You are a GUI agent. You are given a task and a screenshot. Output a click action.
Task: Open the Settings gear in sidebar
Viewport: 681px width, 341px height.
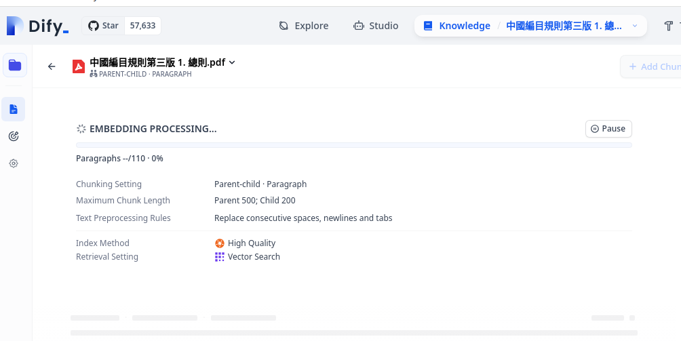(14, 163)
